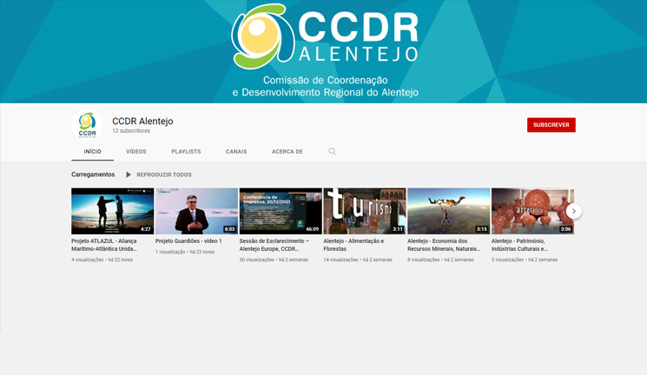This screenshot has width=647, height=375.
Task: Switch to the VÍDEOS tab
Action: click(x=136, y=151)
